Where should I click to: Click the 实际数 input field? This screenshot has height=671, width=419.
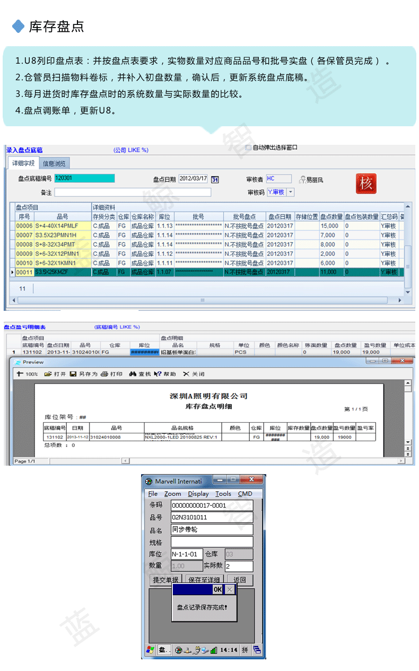(x=239, y=567)
